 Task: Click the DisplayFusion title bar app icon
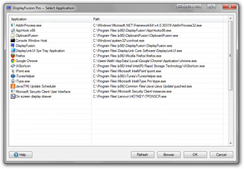pyautogui.click(x=9, y=8)
